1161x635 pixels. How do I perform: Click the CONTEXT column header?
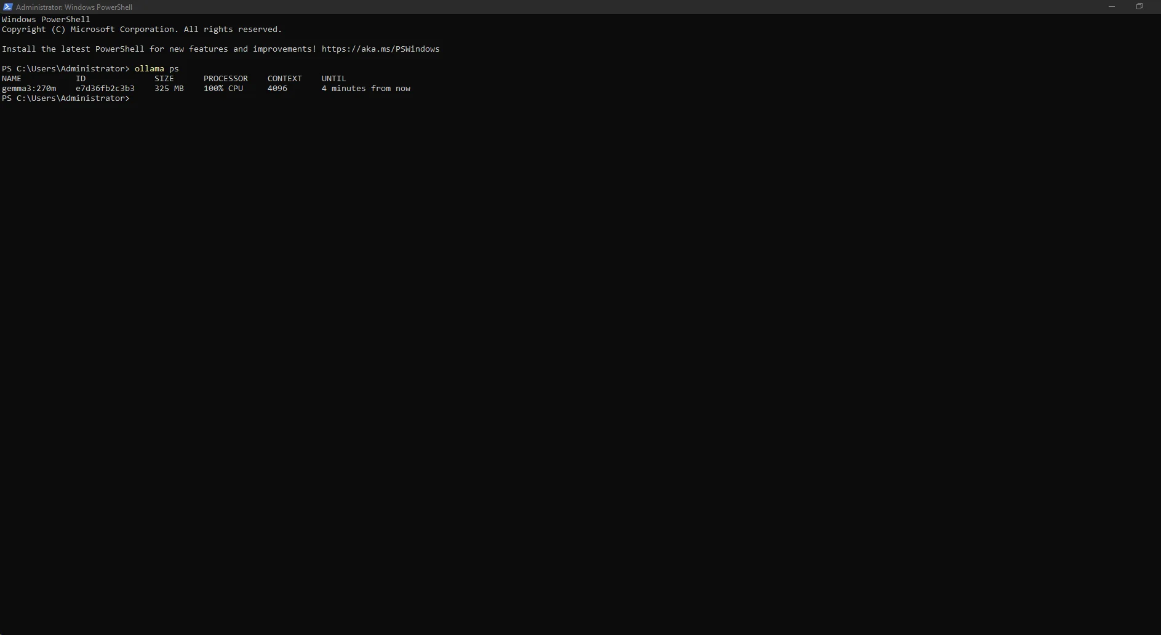285,79
